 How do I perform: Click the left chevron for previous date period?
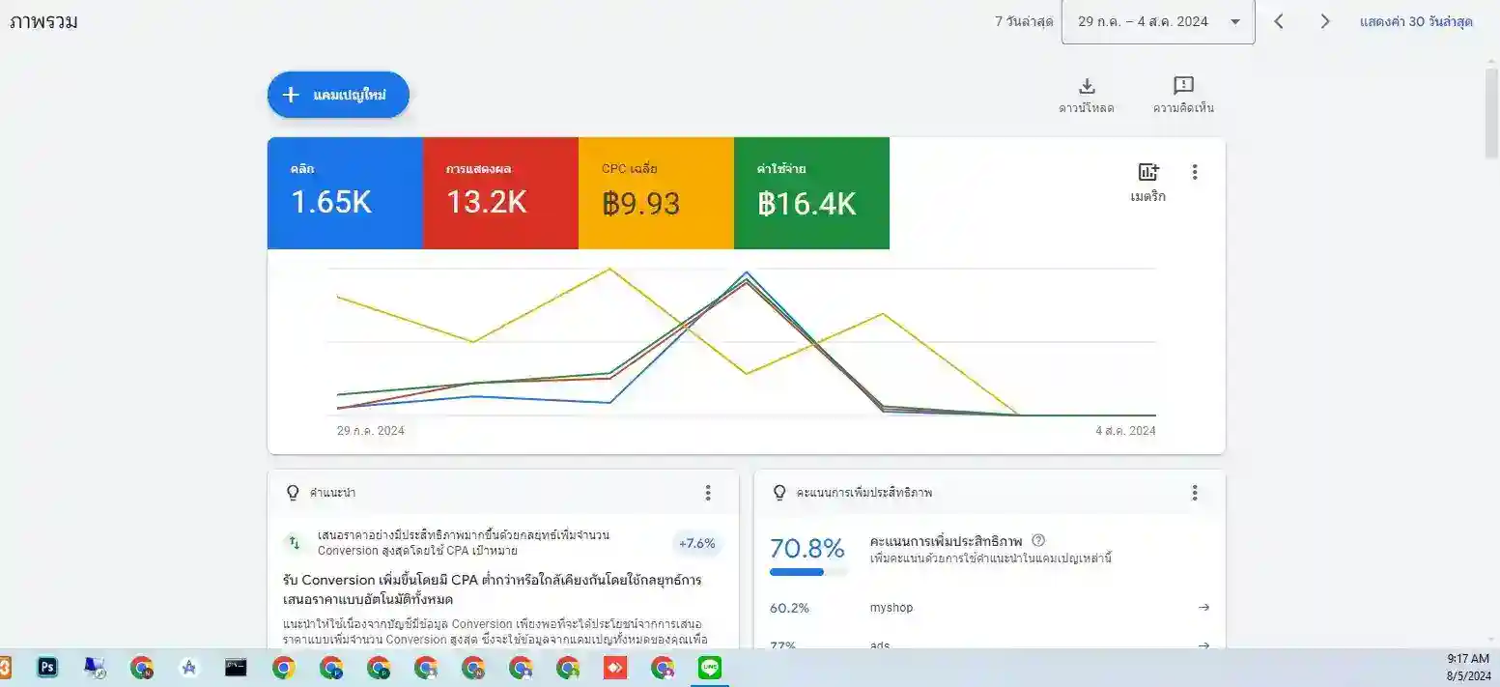click(1279, 20)
